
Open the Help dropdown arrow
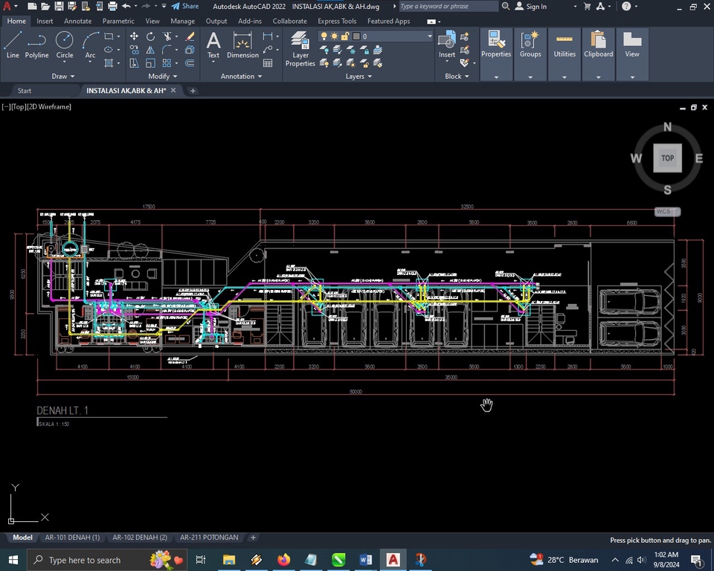[x=636, y=7]
